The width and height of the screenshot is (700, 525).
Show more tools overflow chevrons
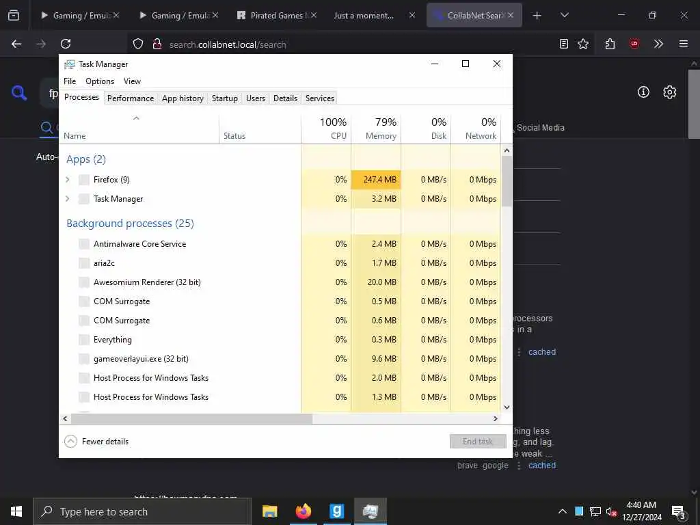(x=658, y=44)
